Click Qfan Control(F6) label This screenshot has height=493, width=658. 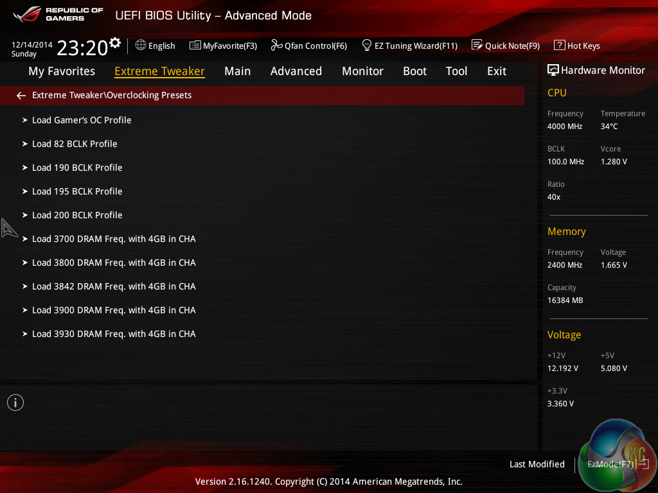(x=316, y=46)
